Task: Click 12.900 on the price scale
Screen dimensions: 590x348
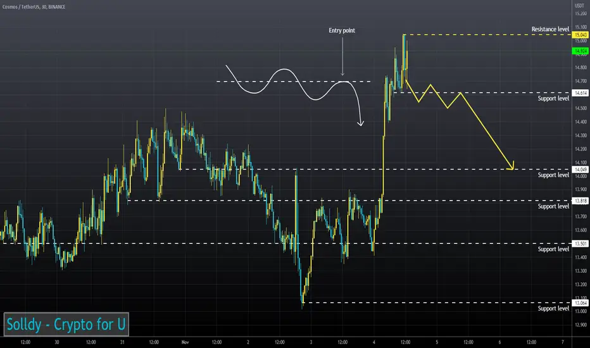Action: coord(581,325)
